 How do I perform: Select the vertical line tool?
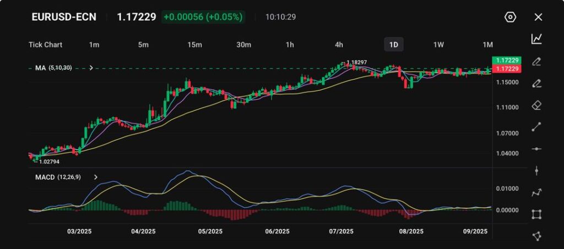click(x=536, y=170)
